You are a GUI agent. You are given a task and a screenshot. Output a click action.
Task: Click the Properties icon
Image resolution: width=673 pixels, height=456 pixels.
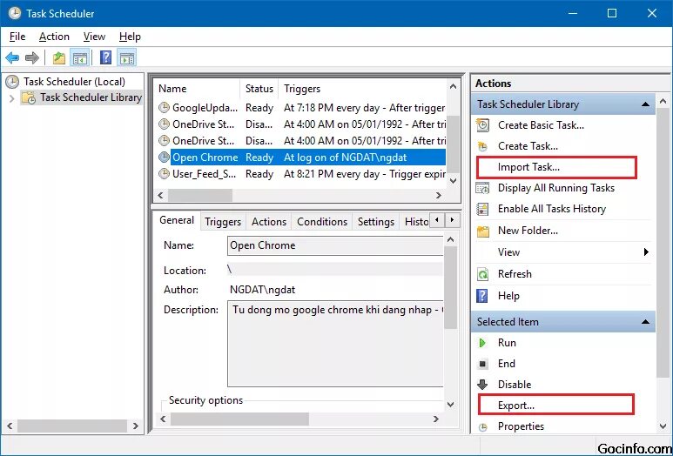coord(483,426)
